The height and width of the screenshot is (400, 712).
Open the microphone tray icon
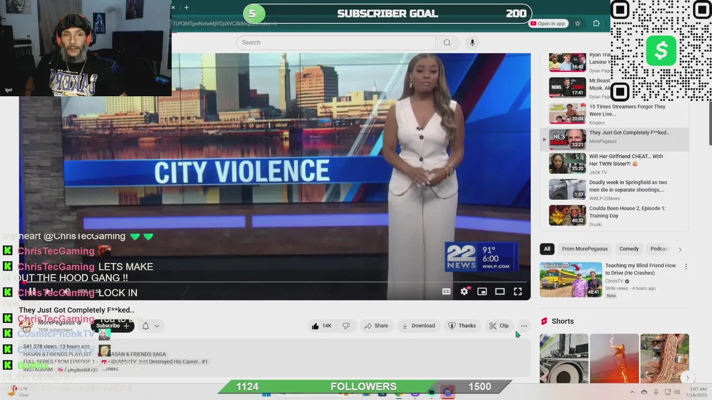[656, 392]
